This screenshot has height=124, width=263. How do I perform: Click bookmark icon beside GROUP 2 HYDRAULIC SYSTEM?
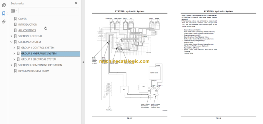click(18, 54)
